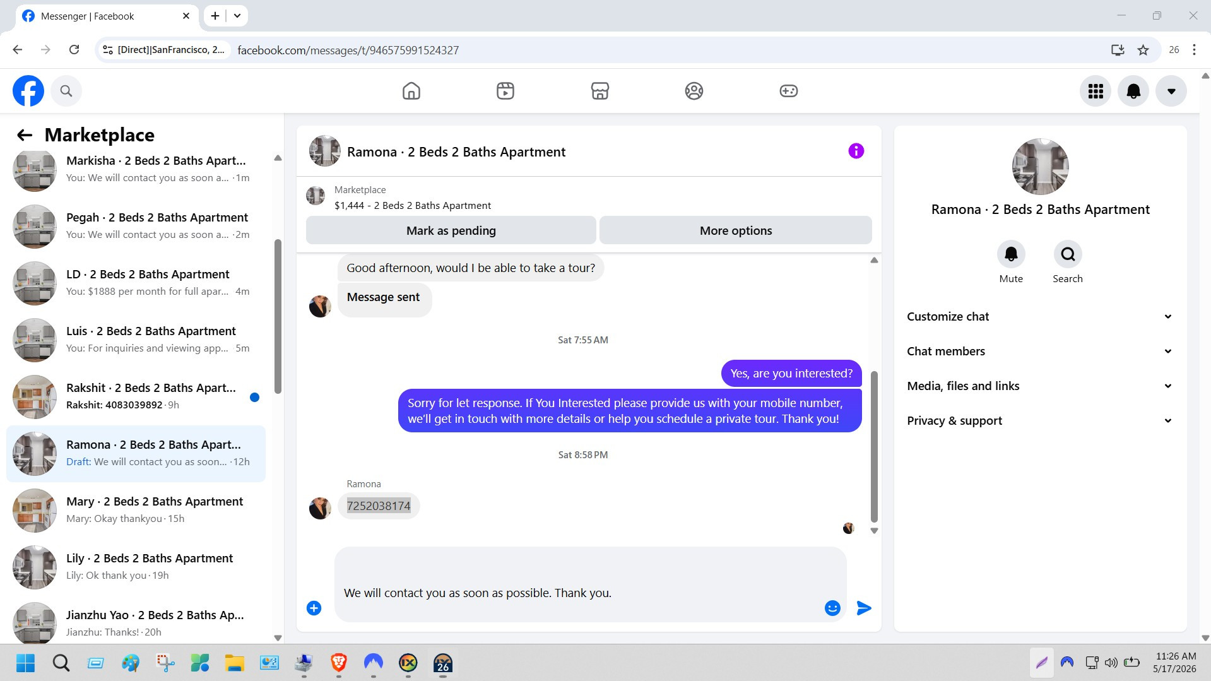Open the Account dropdown arrow

1171,91
